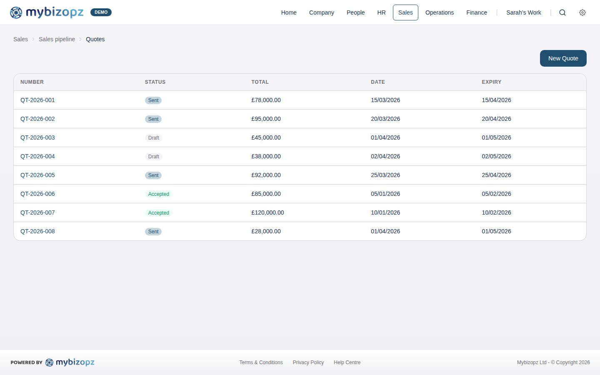
Task: Open the Sales menu tab
Action: [x=405, y=12]
